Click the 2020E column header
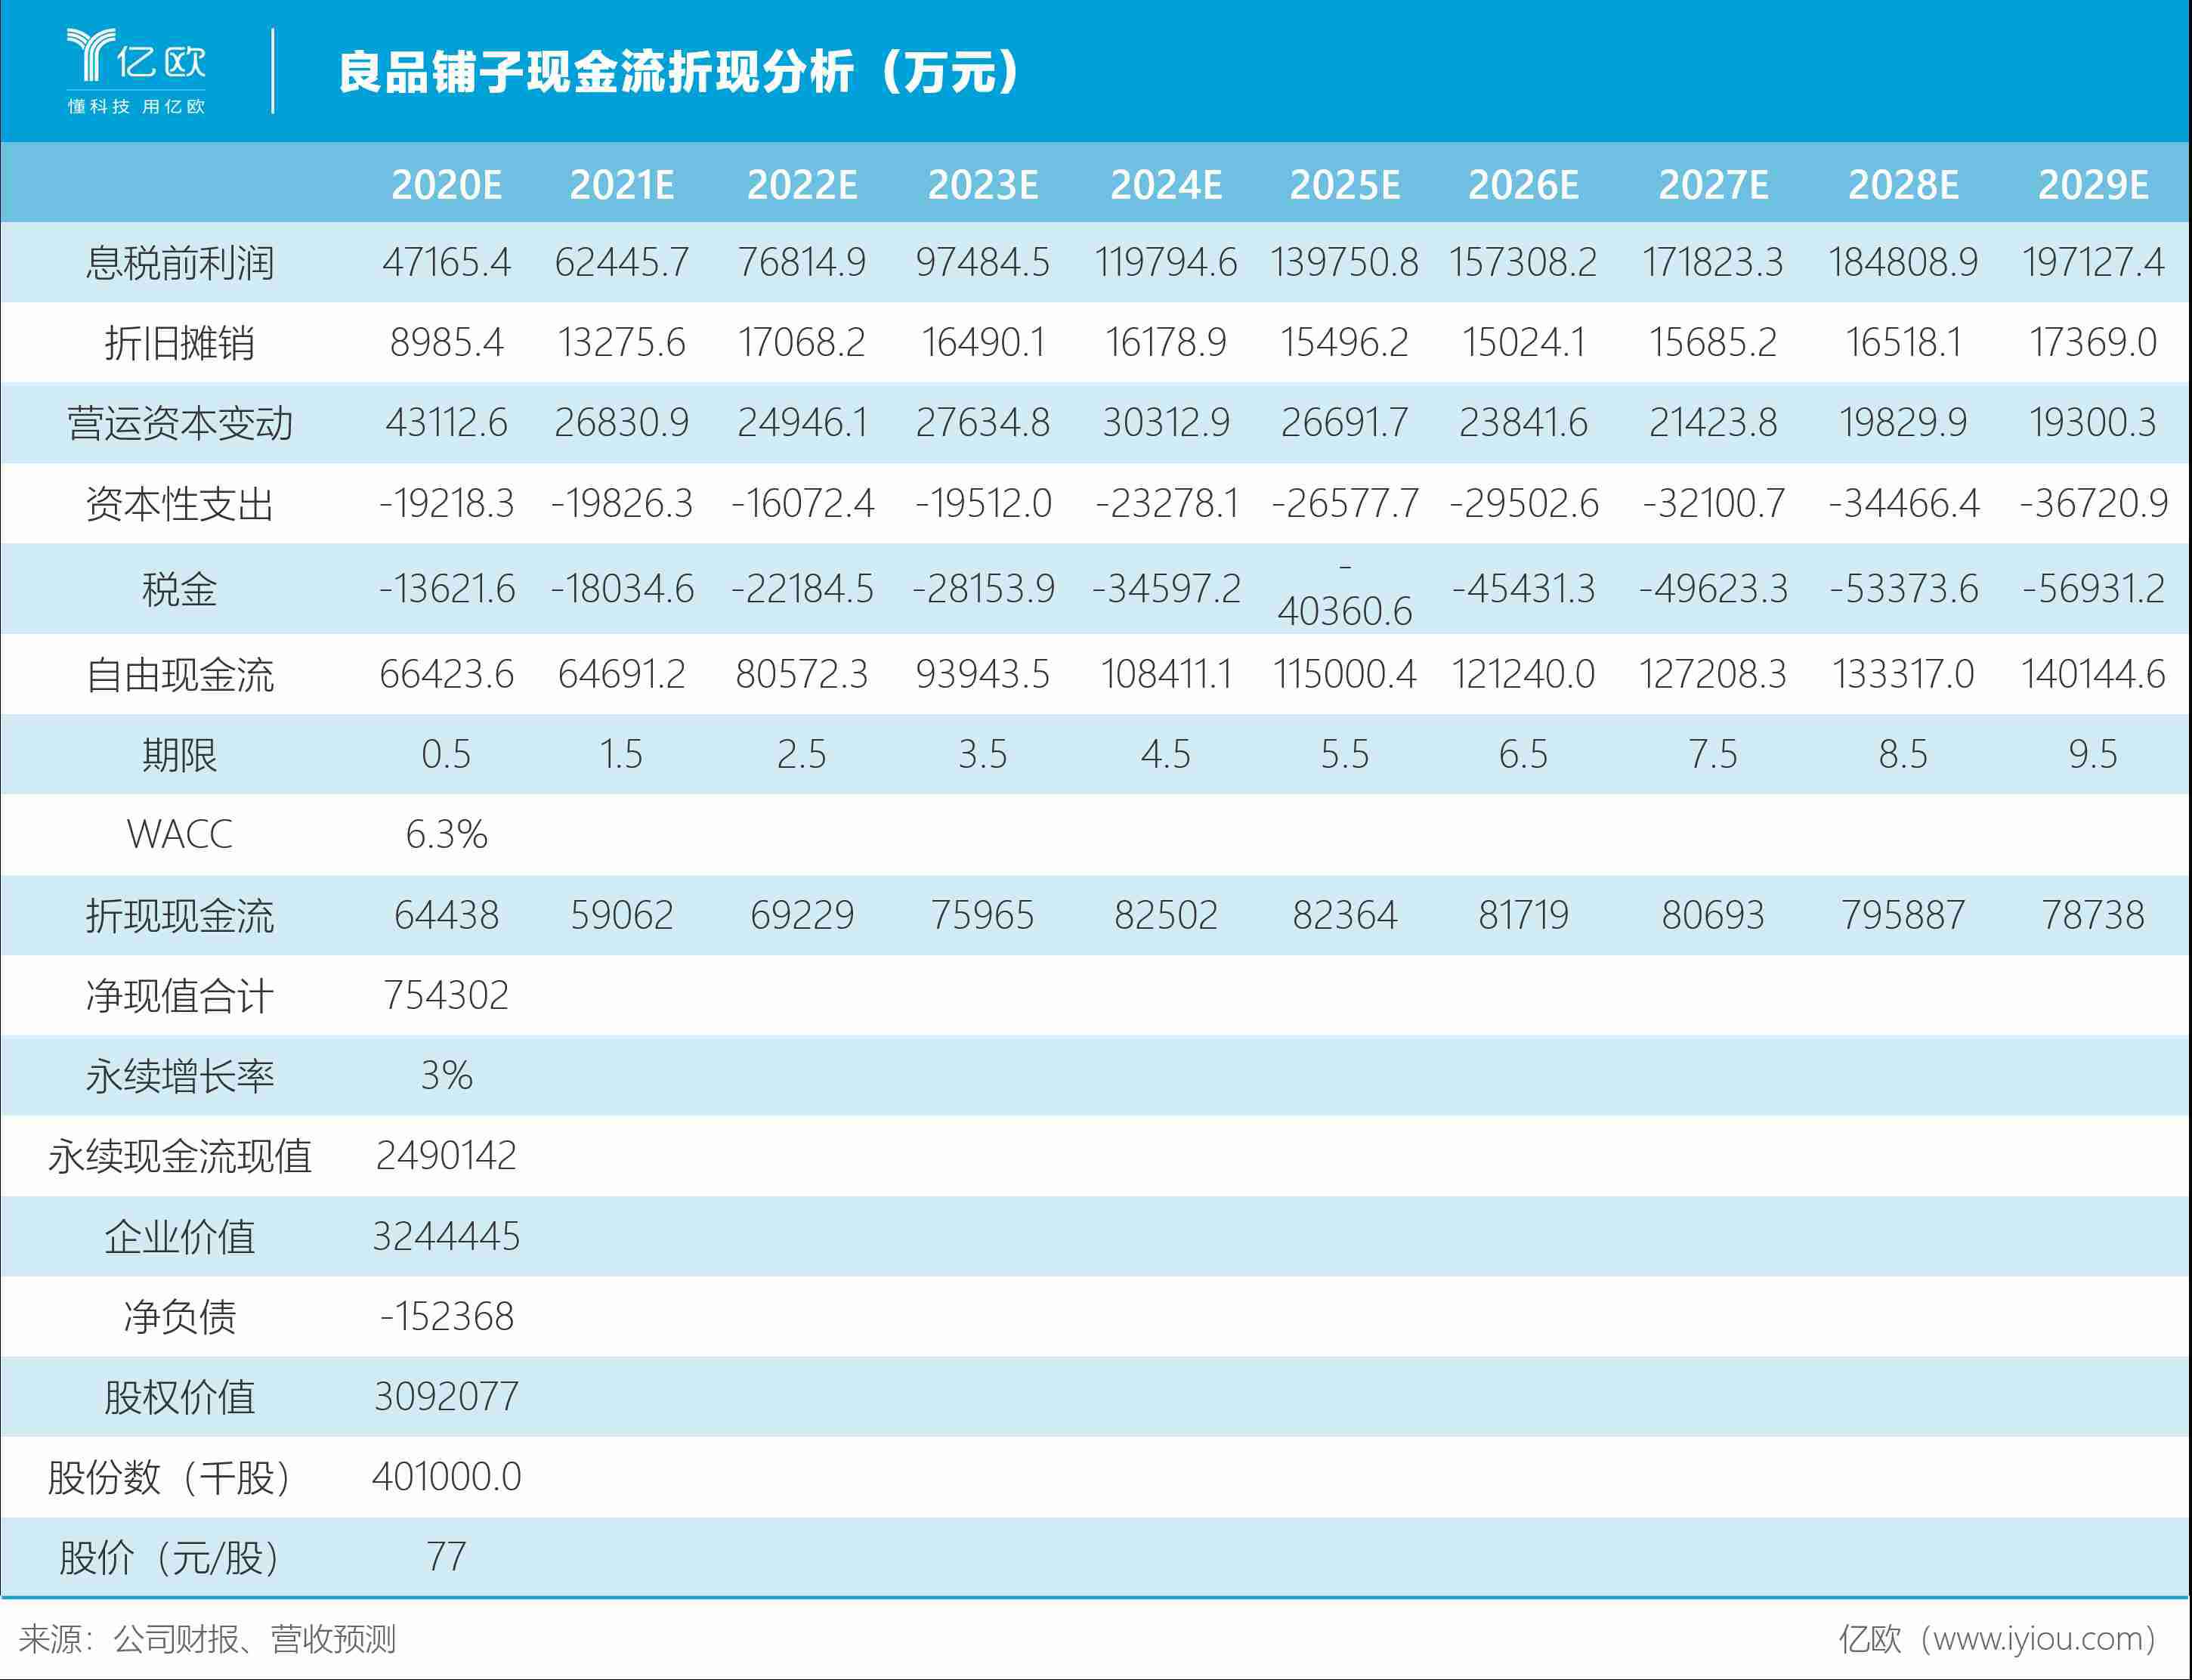2192x1680 pixels. (x=446, y=185)
